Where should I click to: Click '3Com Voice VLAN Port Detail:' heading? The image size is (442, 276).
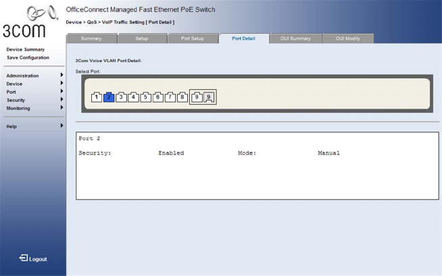point(109,61)
